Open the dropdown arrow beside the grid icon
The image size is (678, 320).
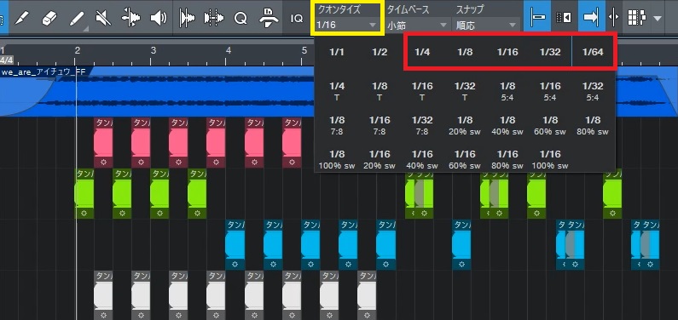pos(658,18)
